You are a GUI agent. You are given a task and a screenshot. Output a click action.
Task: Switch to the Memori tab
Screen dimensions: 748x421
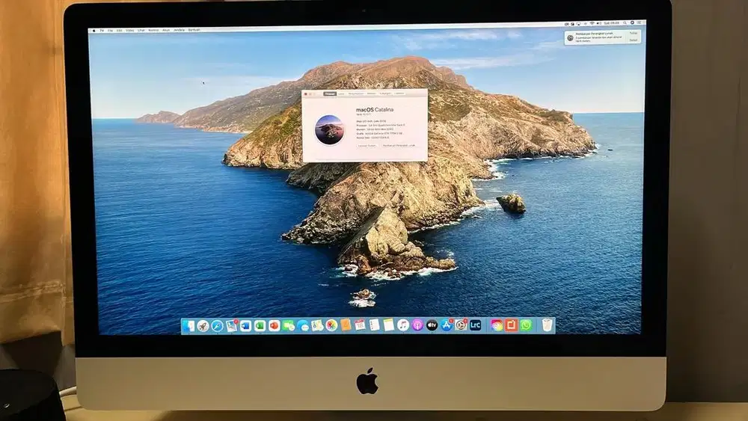tap(371, 94)
